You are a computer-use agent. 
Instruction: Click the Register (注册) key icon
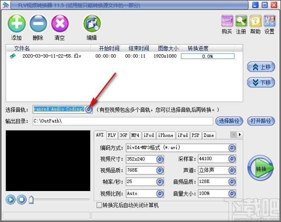click(241, 21)
